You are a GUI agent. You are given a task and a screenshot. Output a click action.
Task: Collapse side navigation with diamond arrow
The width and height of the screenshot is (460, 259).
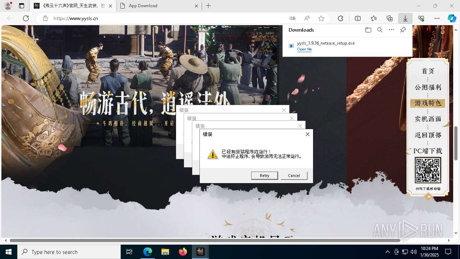tap(428, 197)
